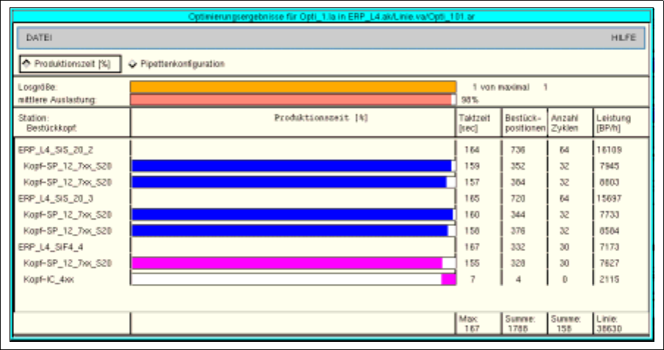The width and height of the screenshot is (664, 350).
Task: Click Taktzeit value 155
Action: coord(471,263)
